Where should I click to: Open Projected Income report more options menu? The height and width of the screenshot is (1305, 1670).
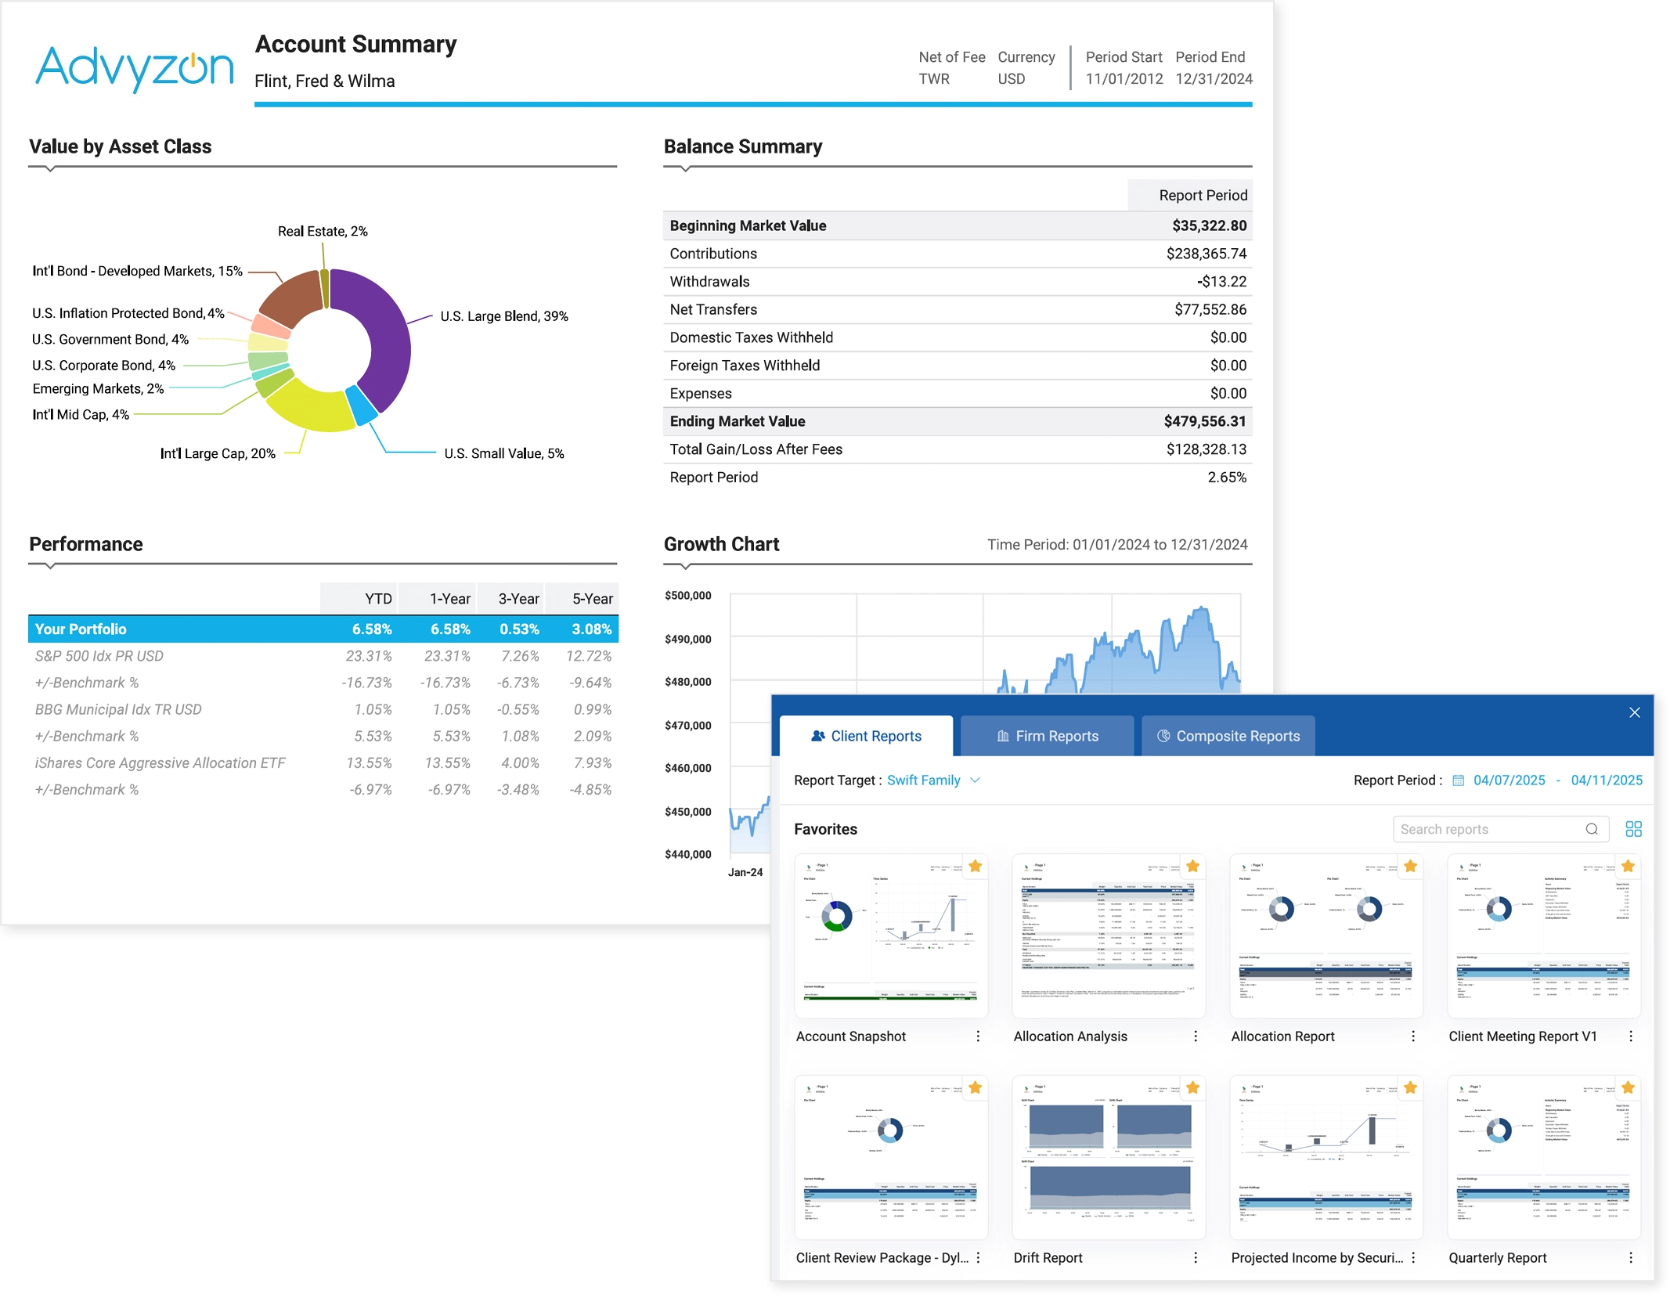point(1413,1258)
